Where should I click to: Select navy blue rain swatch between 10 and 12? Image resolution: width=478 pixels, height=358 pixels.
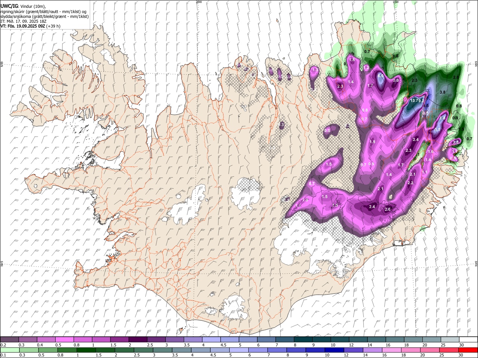pyautogui.click(x=335, y=350)
